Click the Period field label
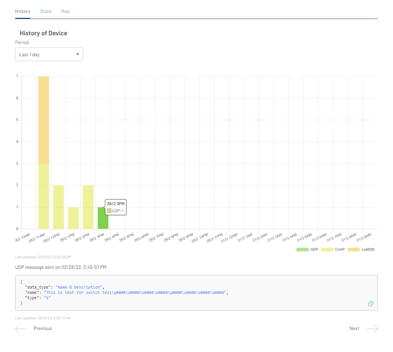 tap(22, 43)
